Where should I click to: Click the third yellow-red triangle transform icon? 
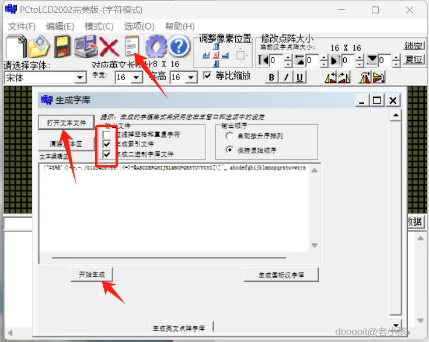coord(365,78)
